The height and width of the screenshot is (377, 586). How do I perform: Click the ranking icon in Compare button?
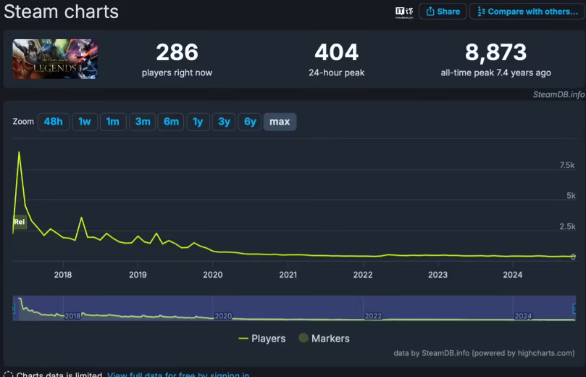pyautogui.click(x=482, y=11)
